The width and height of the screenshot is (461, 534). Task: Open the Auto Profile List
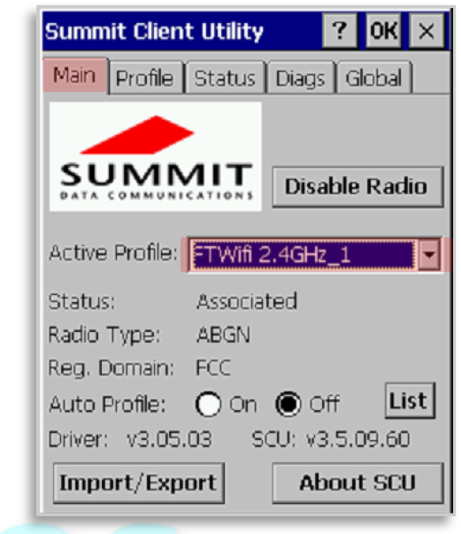click(410, 400)
